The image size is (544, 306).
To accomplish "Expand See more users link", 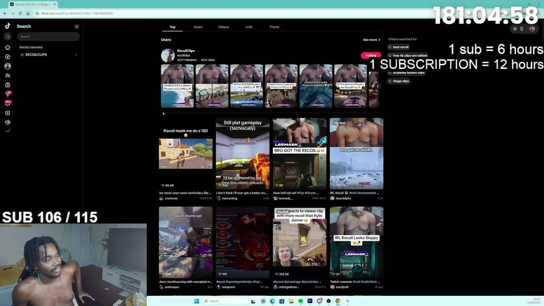I will click(372, 40).
